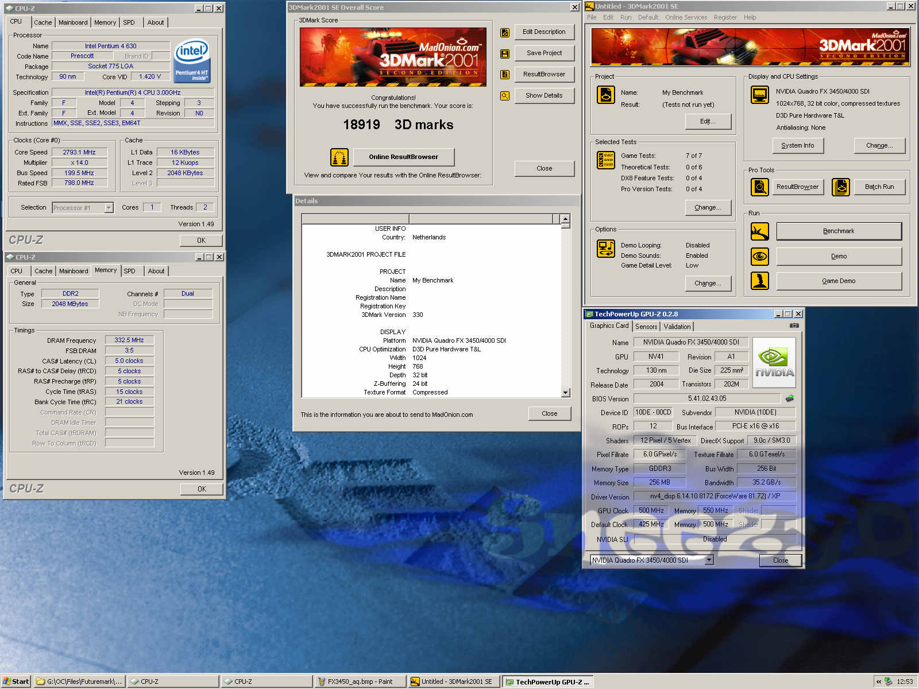Click the Game Demo button

pyautogui.click(x=839, y=281)
